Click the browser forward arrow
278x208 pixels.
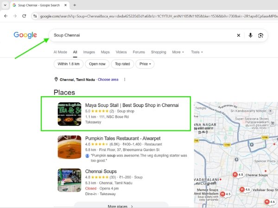(15, 16)
